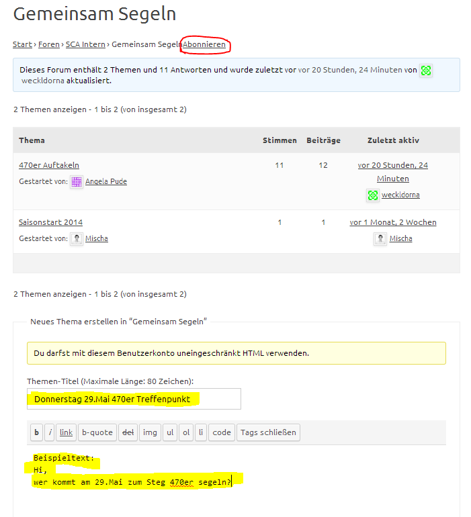Click the Themen-Titel input field
The image size is (471, 517).
click(134, 399)
